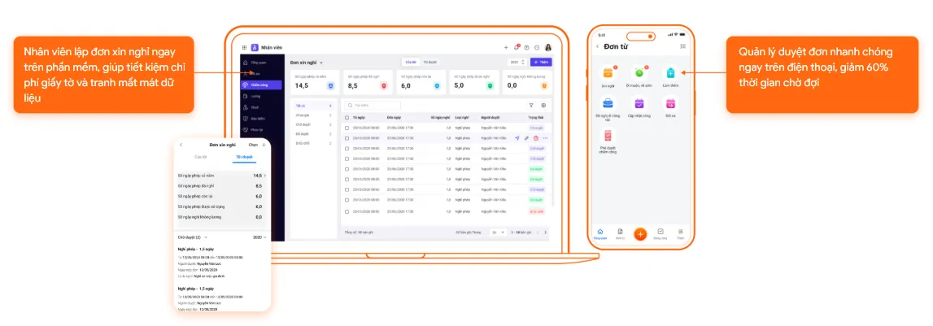The height and width of the screenshot is (326, 933).
Task: Click Chọn in the mobile card header
Action: coord(253,145)
